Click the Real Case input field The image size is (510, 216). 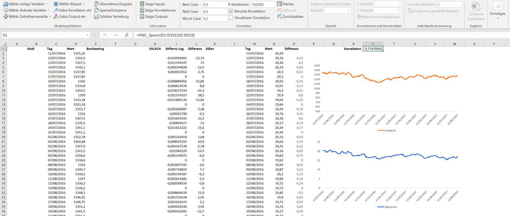coord(215,11)
